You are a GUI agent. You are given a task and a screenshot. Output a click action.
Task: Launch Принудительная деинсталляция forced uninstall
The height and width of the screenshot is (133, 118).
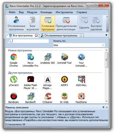click(66, 23)
